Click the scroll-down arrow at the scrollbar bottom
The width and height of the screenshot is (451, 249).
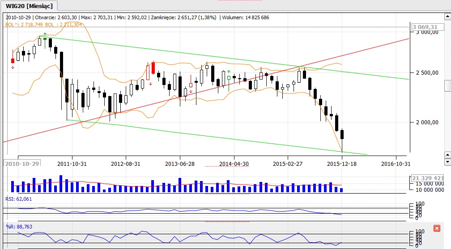point(447,162)
